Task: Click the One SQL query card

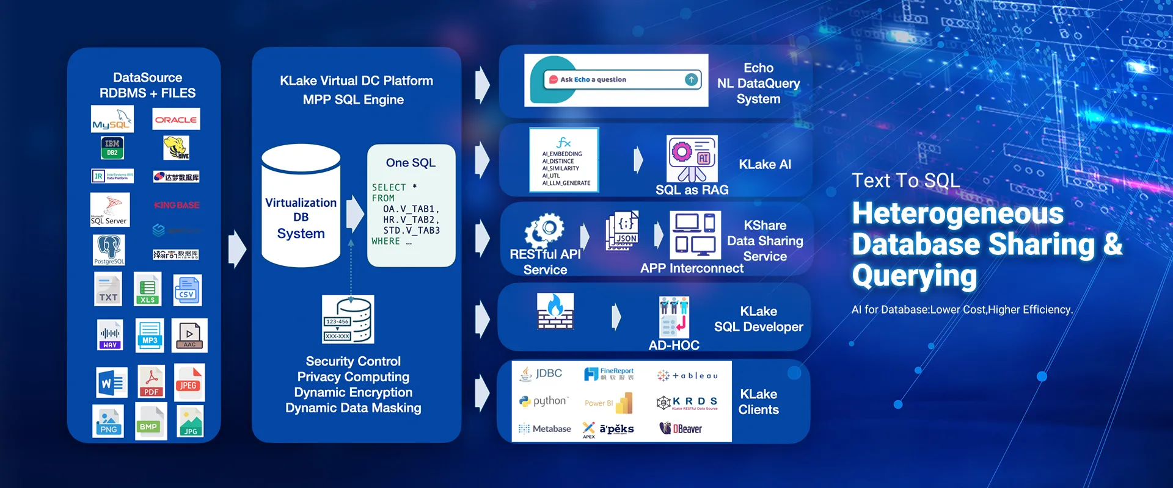Action: coord(411,206)
